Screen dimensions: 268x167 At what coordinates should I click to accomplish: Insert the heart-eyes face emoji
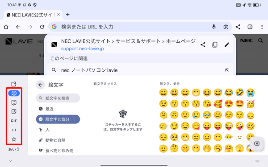pyautogui.click(x=229, y=104)
